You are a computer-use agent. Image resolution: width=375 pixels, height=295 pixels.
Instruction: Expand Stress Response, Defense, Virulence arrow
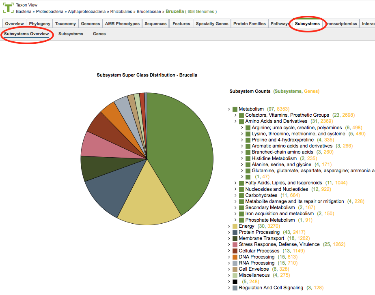coord(229,244)
